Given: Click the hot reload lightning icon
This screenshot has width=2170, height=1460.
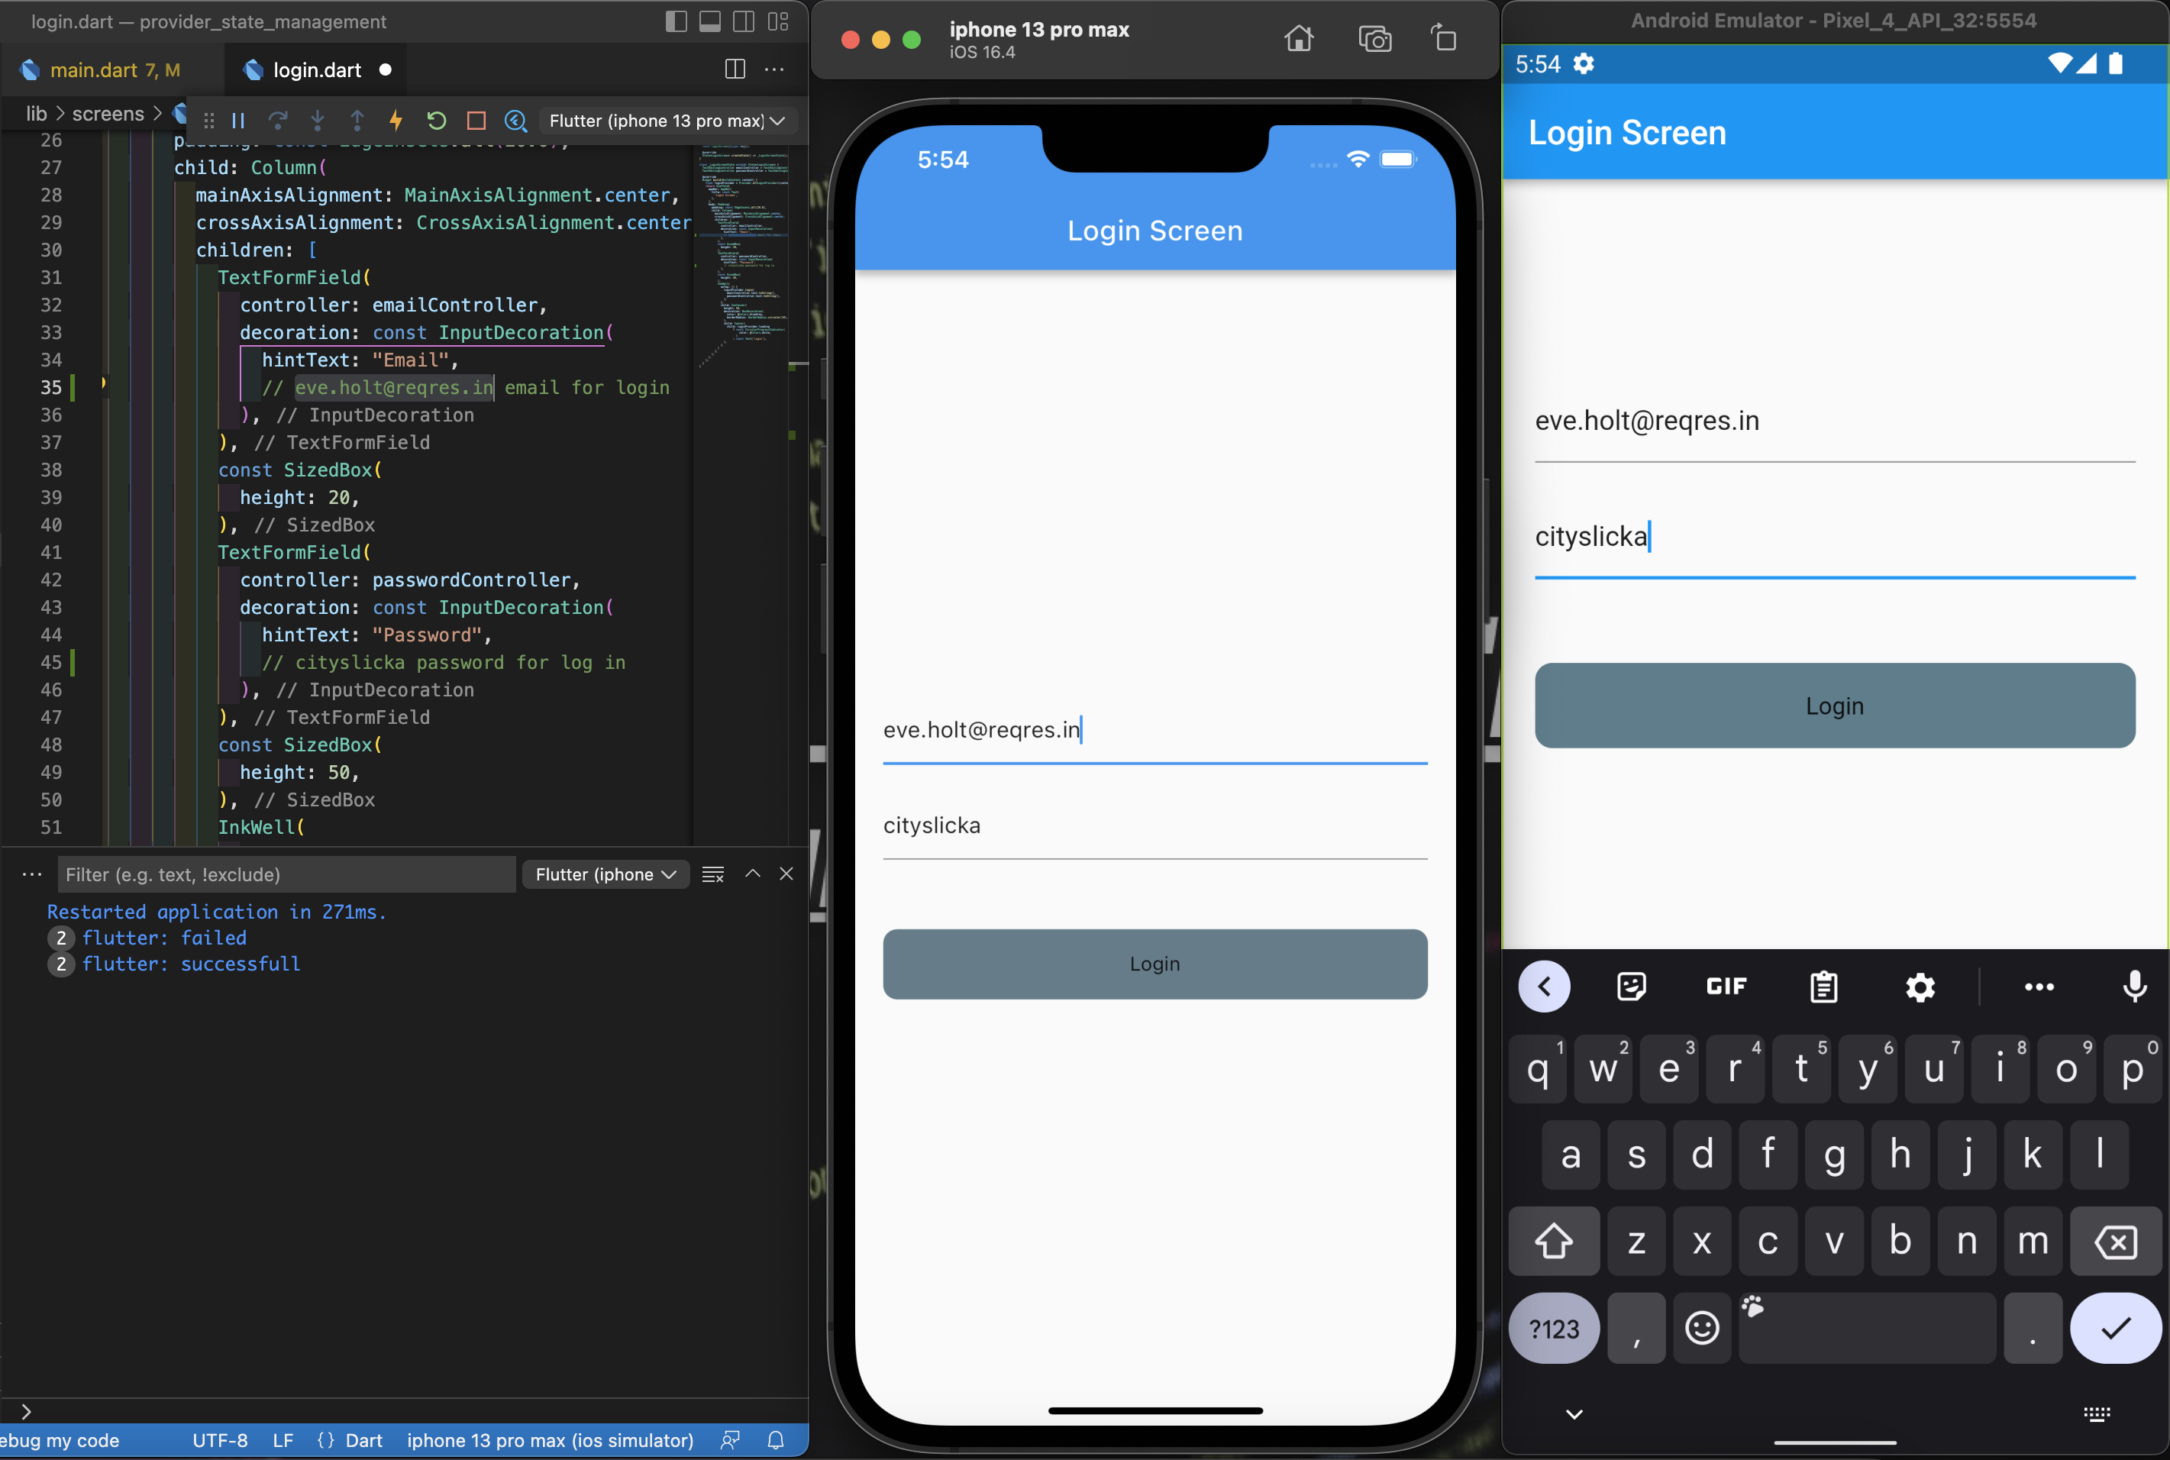Looking at the screenshot, I should (396, 120).
